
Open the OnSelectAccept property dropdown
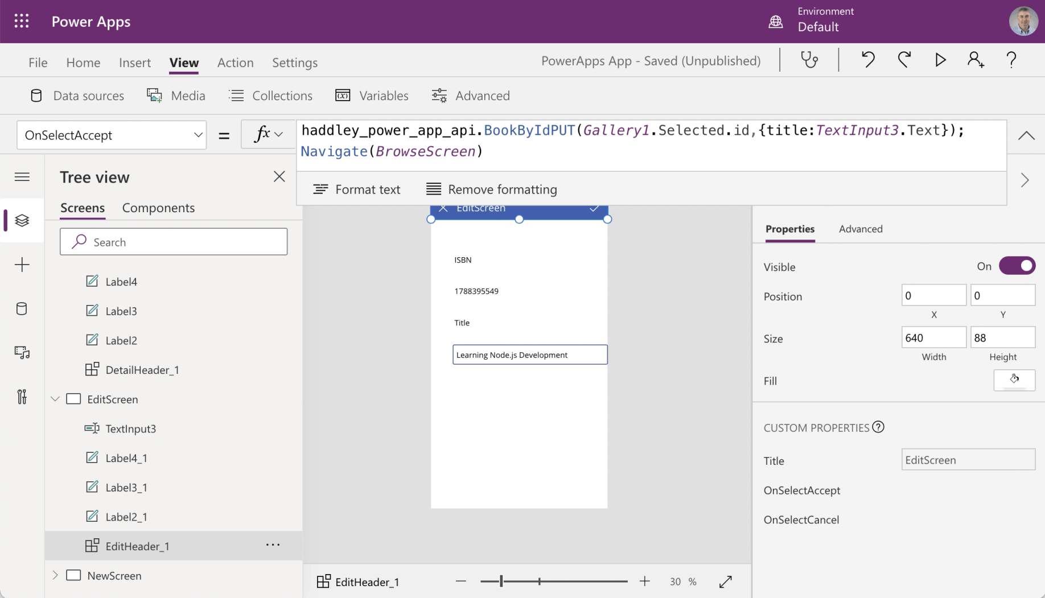click(x=112, y=135)
